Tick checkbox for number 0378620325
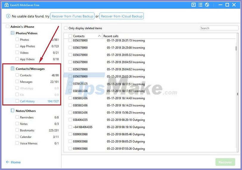The width and height of the screenshot is (242, 170). [70, 84]
